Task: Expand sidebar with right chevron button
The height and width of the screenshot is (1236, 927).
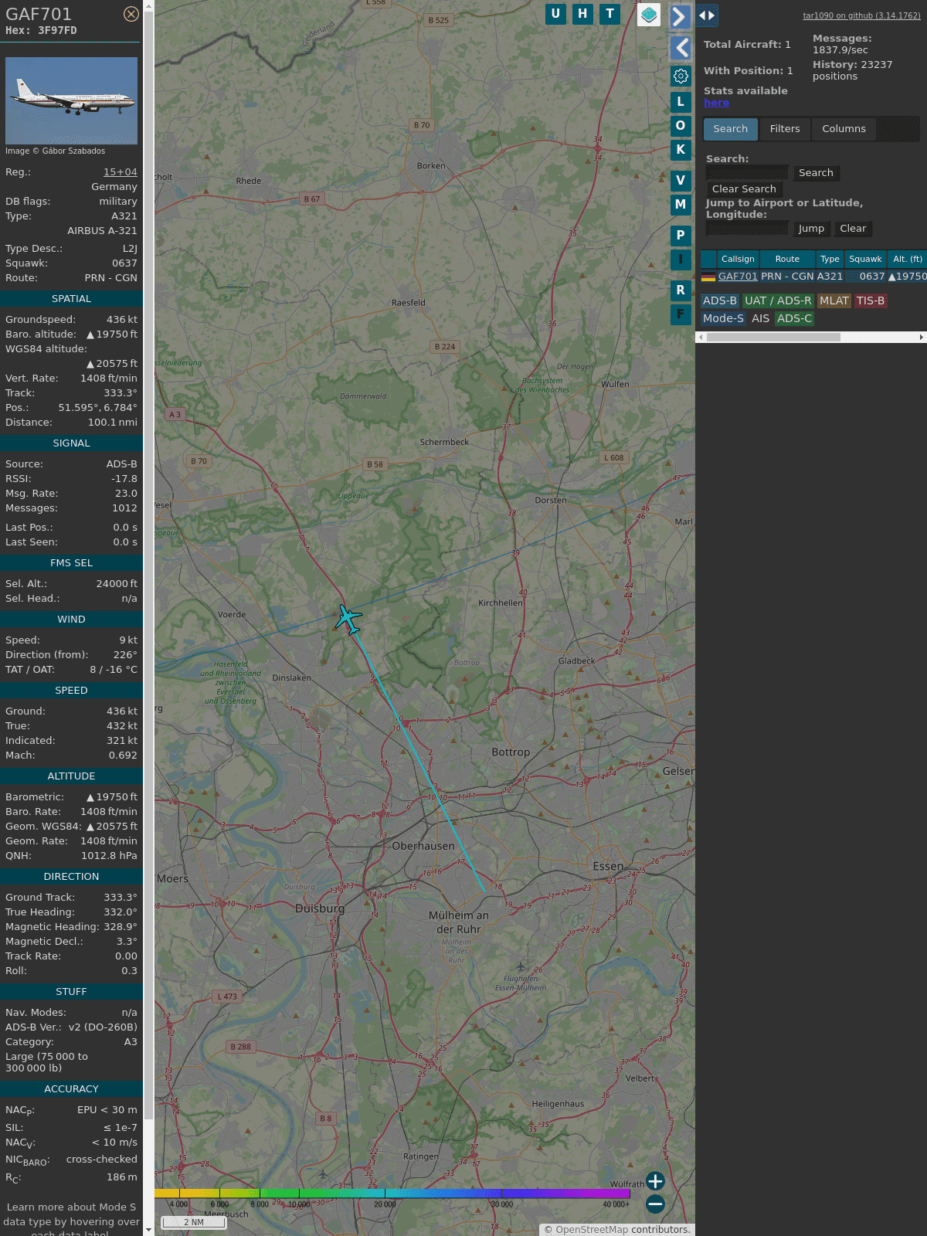Action: [x=679, y=16]
